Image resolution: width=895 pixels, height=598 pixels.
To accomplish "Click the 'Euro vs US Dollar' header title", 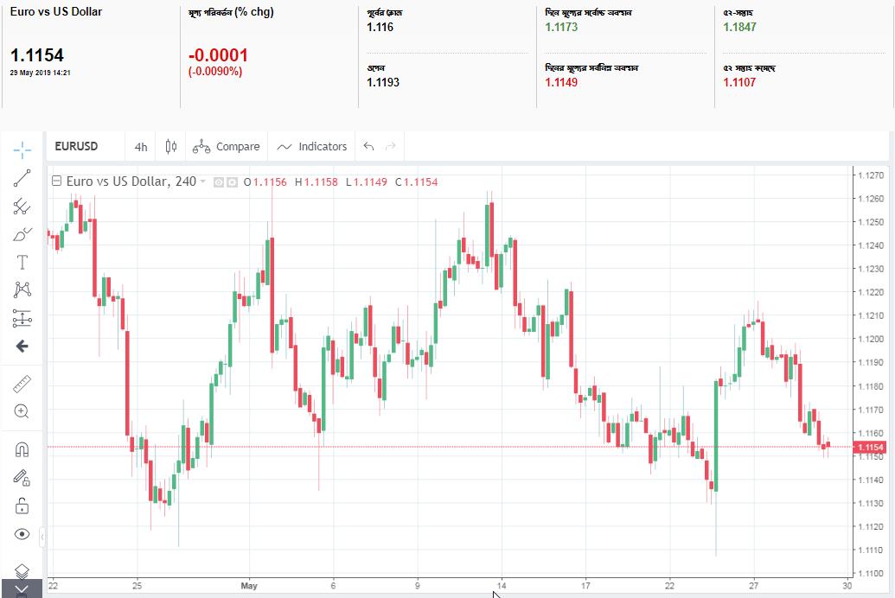I will pos(56,11).
